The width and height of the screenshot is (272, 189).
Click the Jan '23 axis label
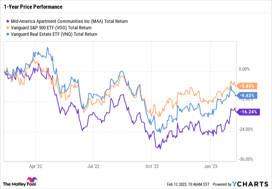coord(210,166)
